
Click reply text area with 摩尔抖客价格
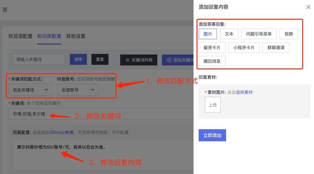pos(103,154)
